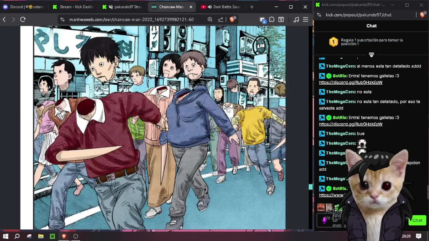Click TheMegaCero name on 'bue' message
The height and width of the screenshot is (241, 429).
341,134
